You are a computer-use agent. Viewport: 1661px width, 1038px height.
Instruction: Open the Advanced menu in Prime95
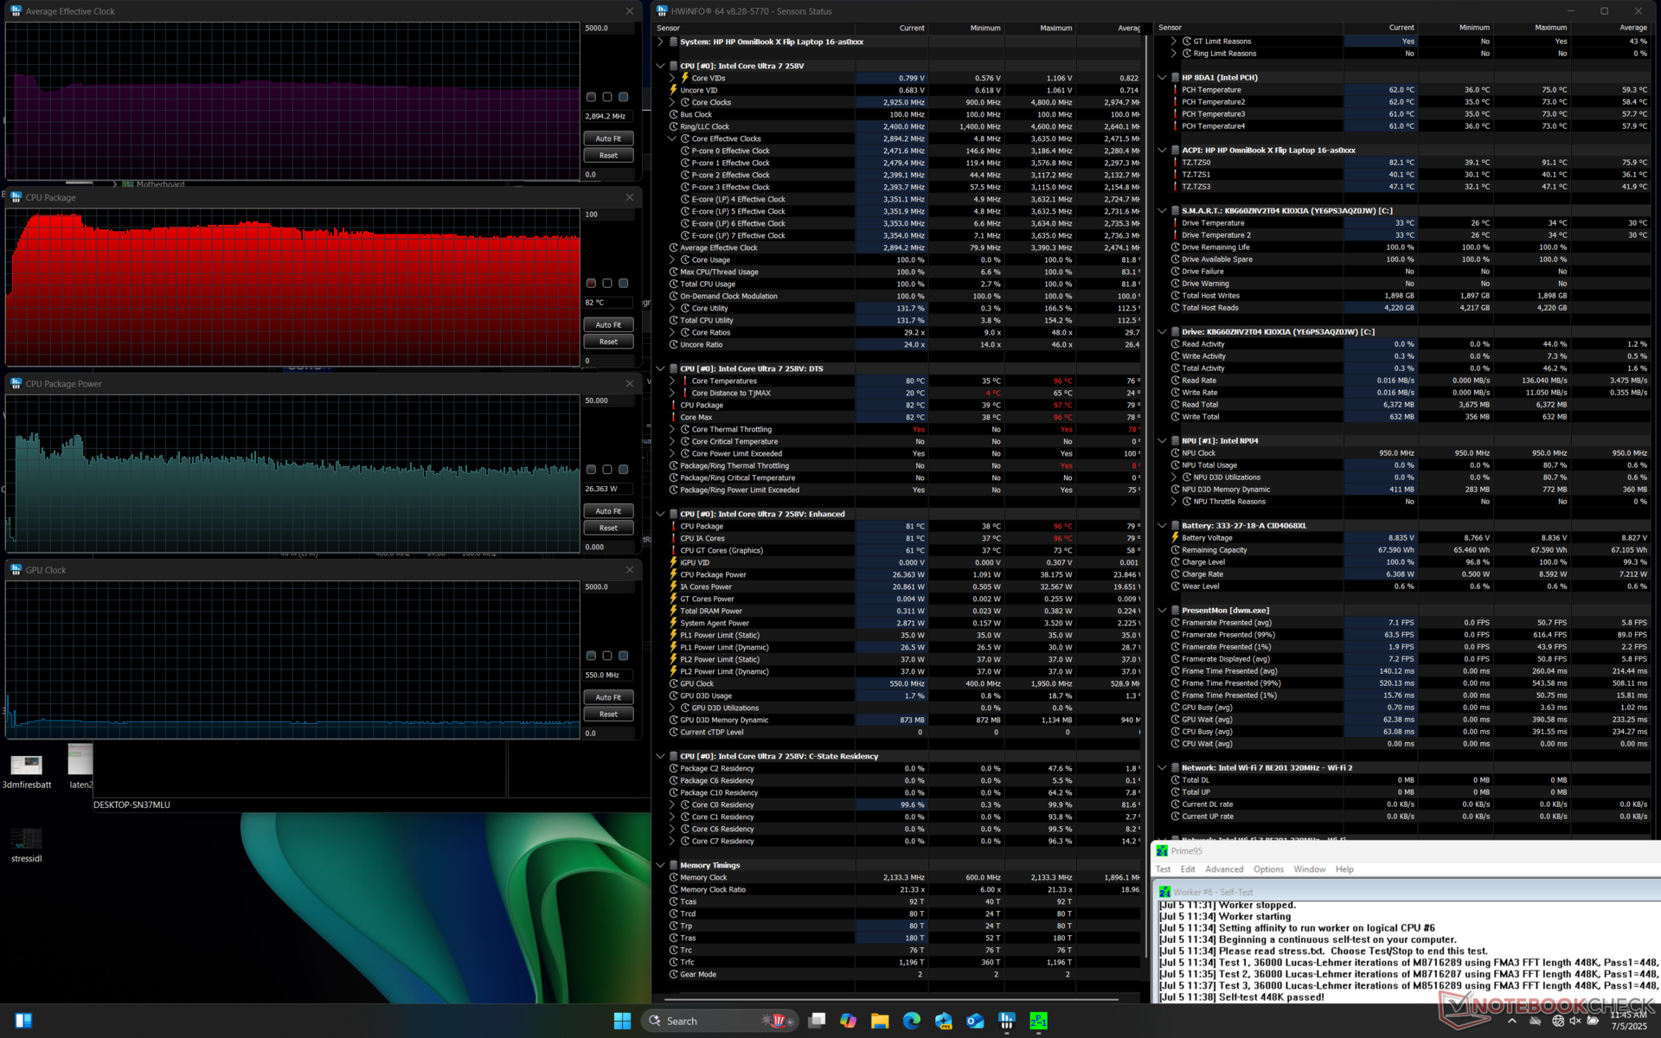click(1223, 869)
